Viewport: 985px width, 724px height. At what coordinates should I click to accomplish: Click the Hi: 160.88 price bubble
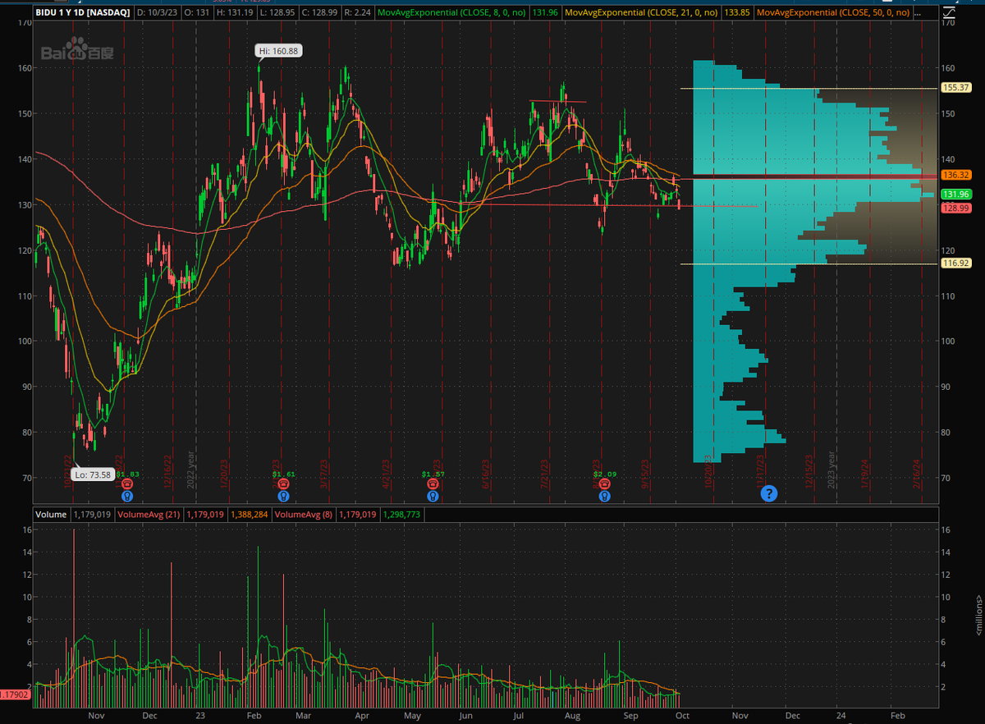pos(277,51)
